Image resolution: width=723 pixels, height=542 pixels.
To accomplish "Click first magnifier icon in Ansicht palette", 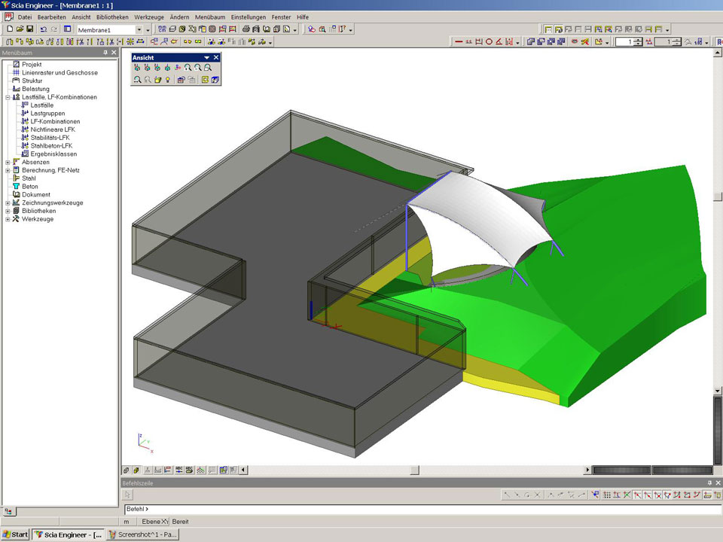I will click(188, 68).
